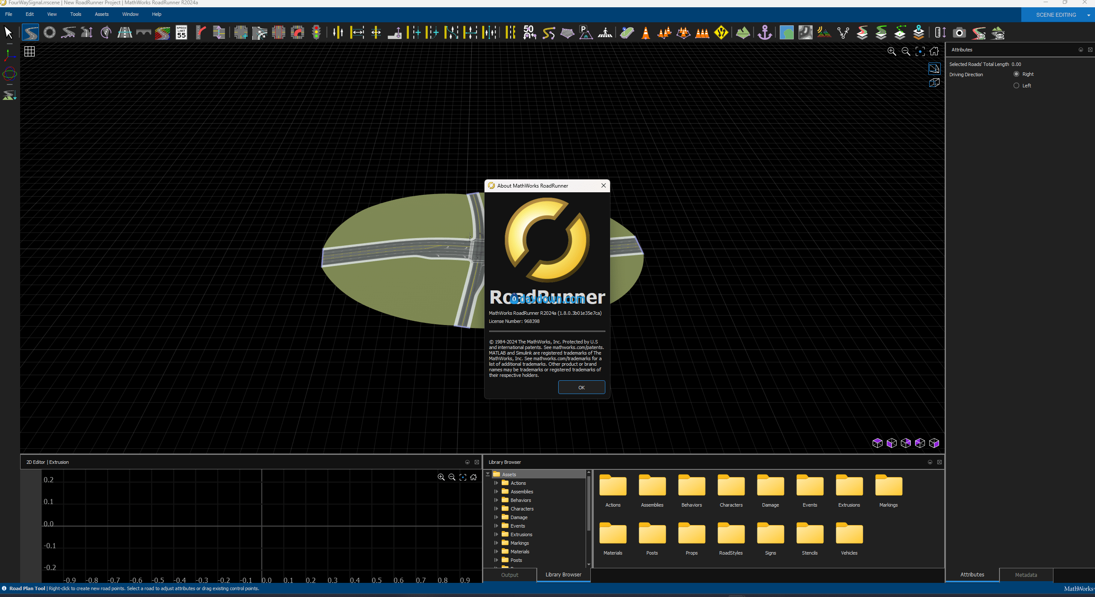Toggle the axis gizmo icon on left sidebar
The height and width of the screenshot is (597, 1095).
coord(9,55)
